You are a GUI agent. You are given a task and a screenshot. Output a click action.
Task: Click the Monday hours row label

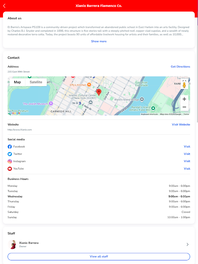13,186
